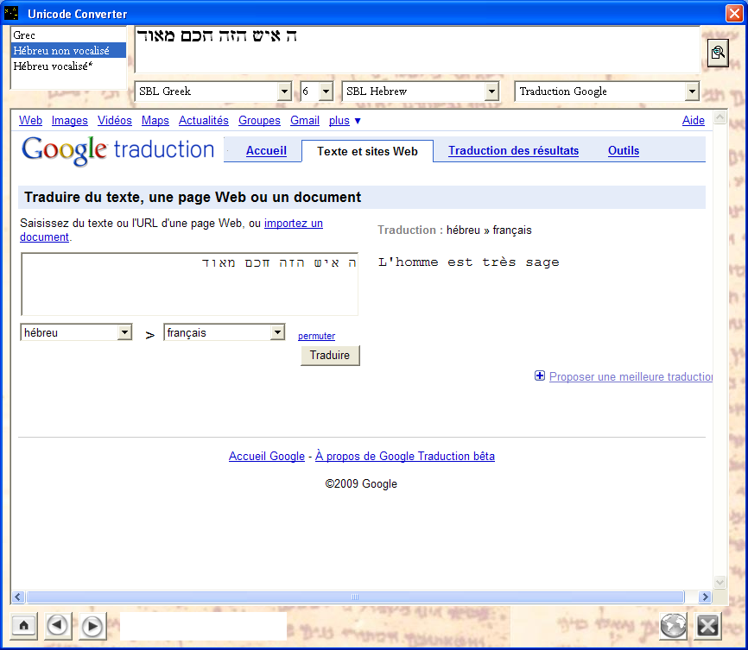Click in the Hebrew text input at top
Screen dimensions: 748x650
pyautogui.click(x=417, y=49)
